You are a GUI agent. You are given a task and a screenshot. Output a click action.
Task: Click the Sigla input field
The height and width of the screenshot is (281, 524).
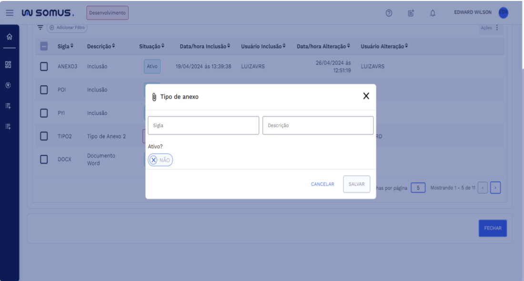coord(203,125)
